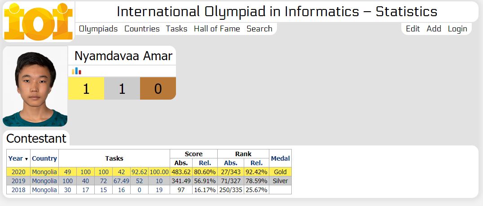Open the Tasks navigation item
The image size is (483, 206).
point(176,29)
